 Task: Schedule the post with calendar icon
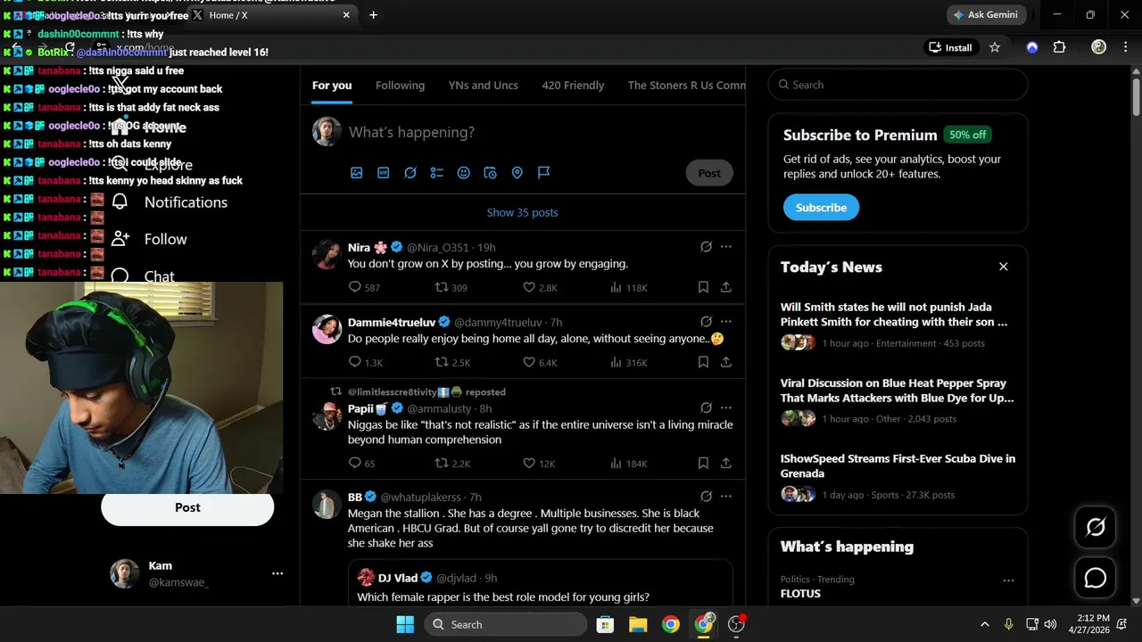click(x=490, y=173)
